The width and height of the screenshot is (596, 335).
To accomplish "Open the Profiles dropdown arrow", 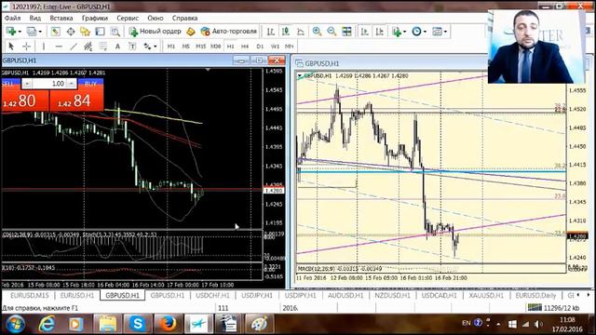I will (x=40, y=32).
